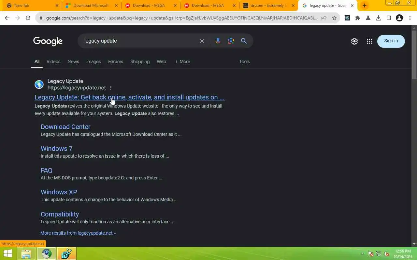Click the Legacy Update site favicon
The image size is (417, 260).
point(39,84)
